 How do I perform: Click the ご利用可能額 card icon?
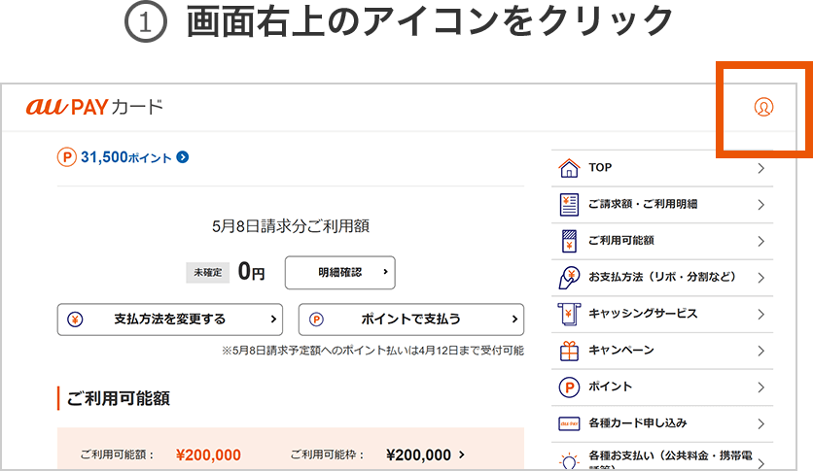pyautogui.click(x=569, y=241)
